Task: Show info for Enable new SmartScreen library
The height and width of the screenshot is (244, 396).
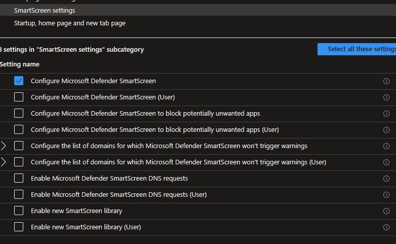Action: tap(386, 211)
